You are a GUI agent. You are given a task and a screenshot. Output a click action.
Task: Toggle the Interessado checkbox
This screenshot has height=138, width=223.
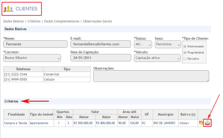pos(185,46)
